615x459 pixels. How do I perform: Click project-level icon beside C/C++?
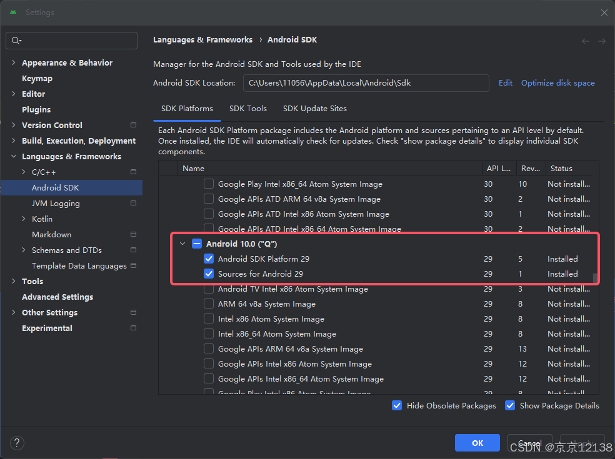tap(133, 172)
